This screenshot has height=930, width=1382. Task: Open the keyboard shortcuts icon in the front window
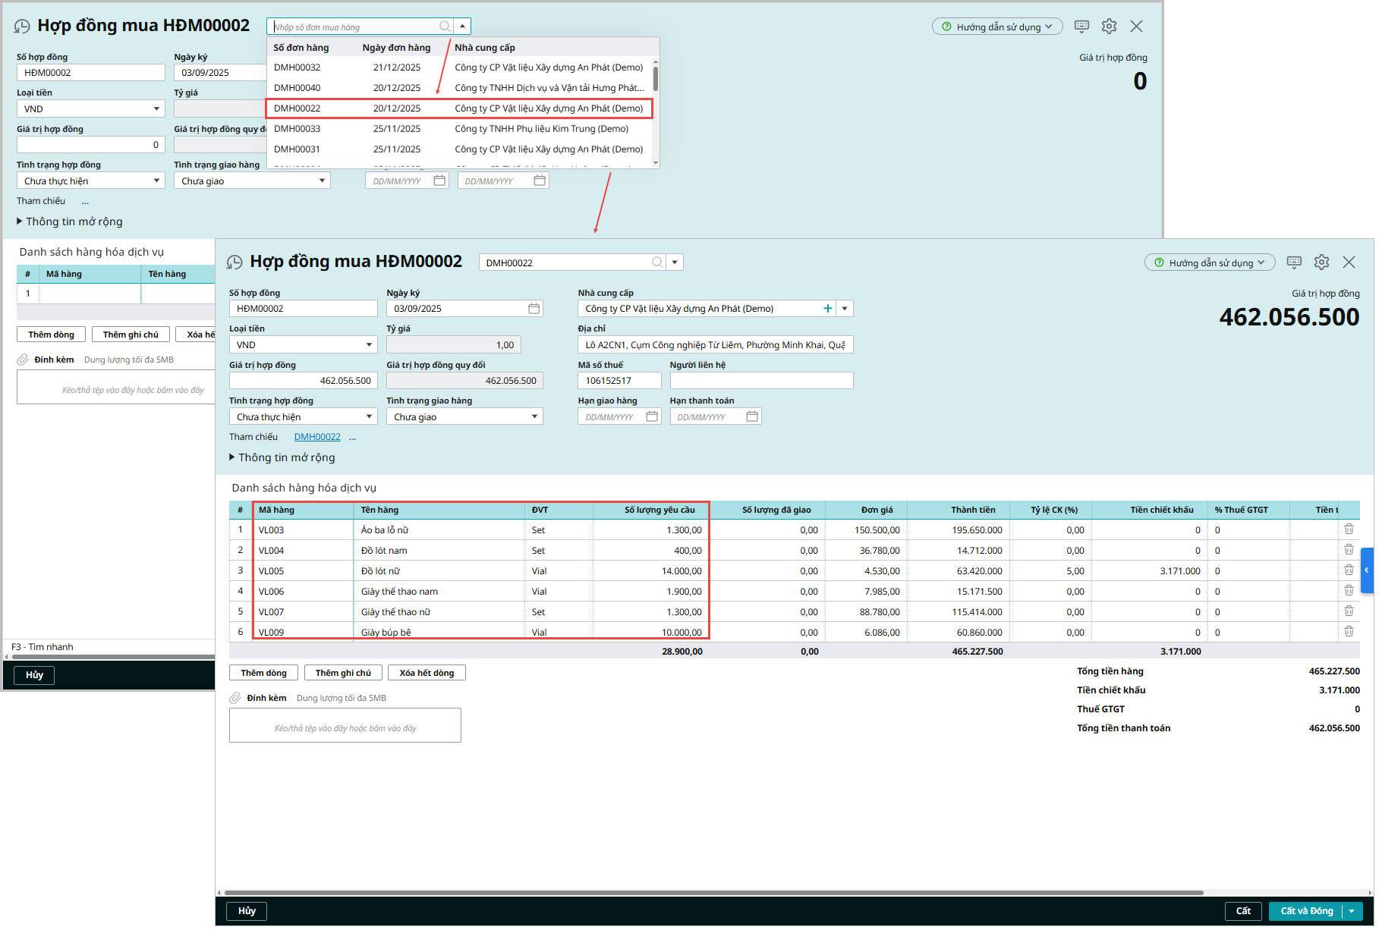click(1294, 262)
